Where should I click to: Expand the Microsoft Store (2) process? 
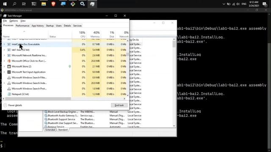coord(4,66)
